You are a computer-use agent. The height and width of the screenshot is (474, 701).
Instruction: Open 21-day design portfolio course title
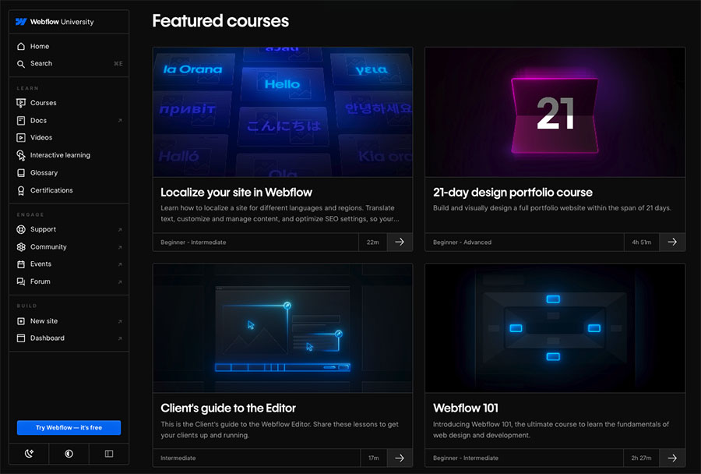[x=513, y=193]
